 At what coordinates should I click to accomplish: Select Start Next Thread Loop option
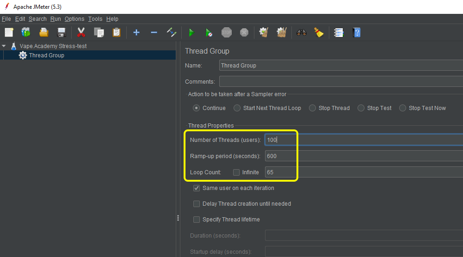click(x=237, y=108)
